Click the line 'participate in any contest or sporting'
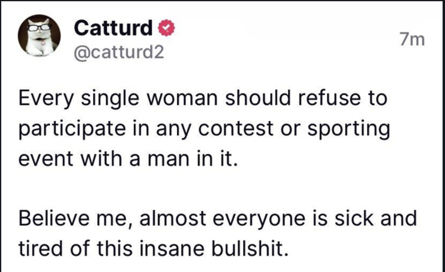Viewport: 445px width, 272px height. 204,129
